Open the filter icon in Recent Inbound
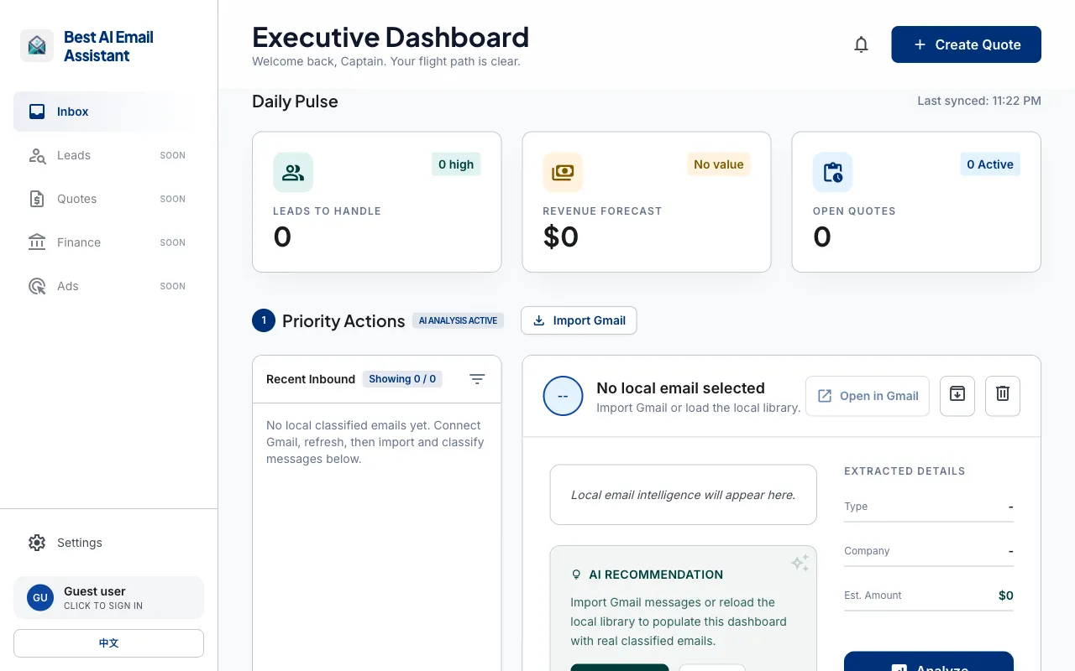Image resolution: width=1075 pixels, height=671 pixels. click(477, 379)
